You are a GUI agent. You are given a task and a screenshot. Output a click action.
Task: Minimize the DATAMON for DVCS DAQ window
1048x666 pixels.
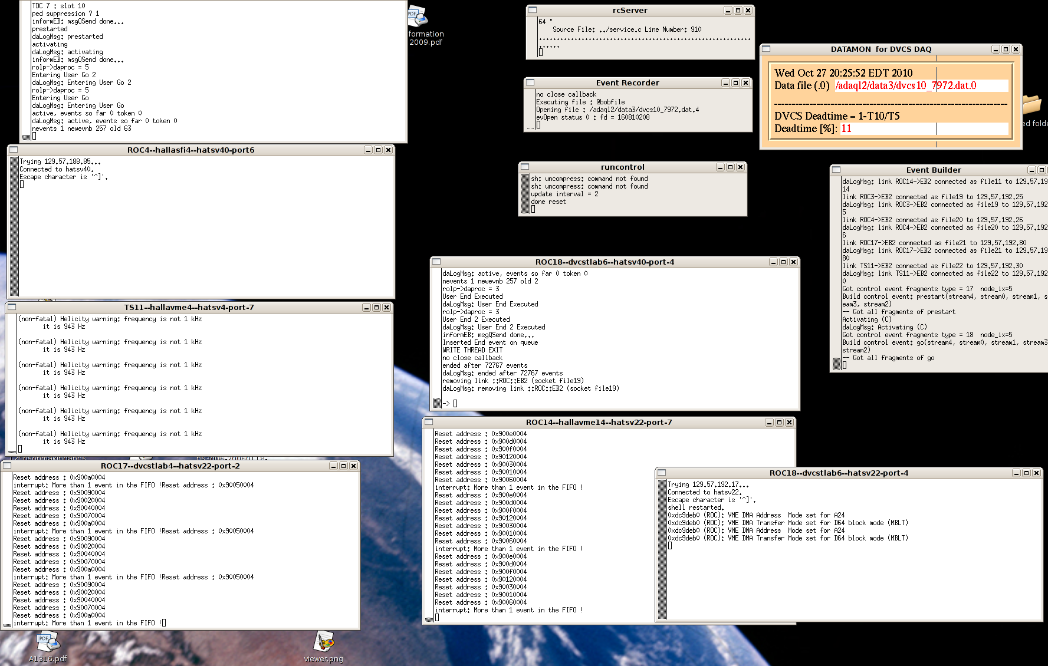pyautogui.click(x=996, y=50)
